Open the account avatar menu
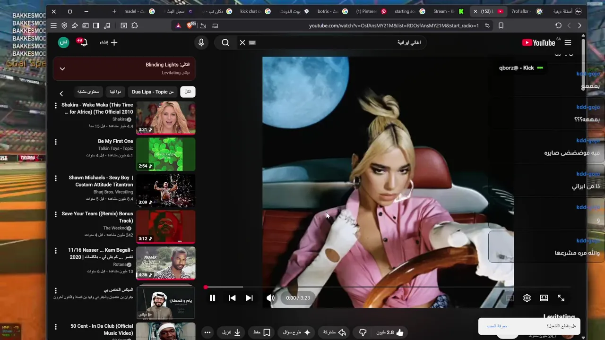 [x=63, y=42]
